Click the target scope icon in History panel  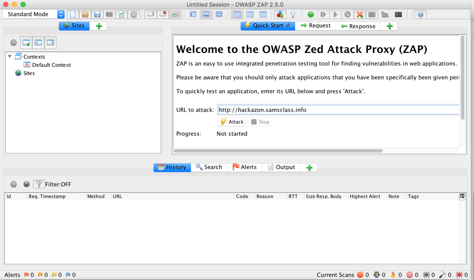tap(13, 184)
